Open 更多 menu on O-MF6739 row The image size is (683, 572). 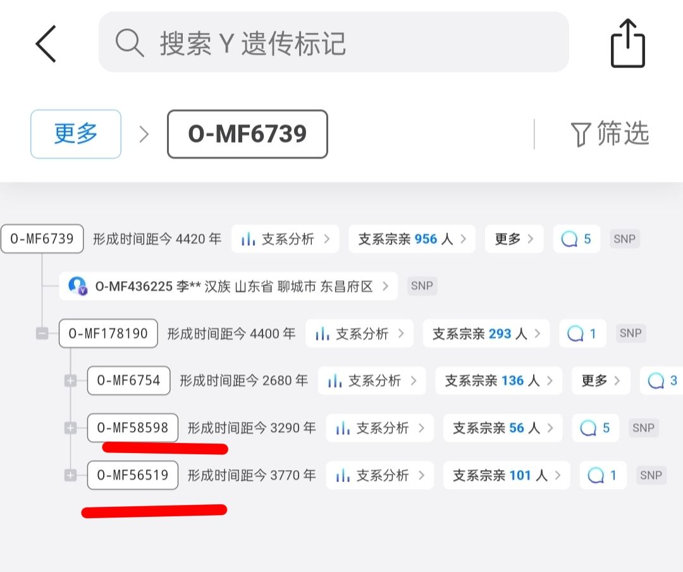click(514, 239)
